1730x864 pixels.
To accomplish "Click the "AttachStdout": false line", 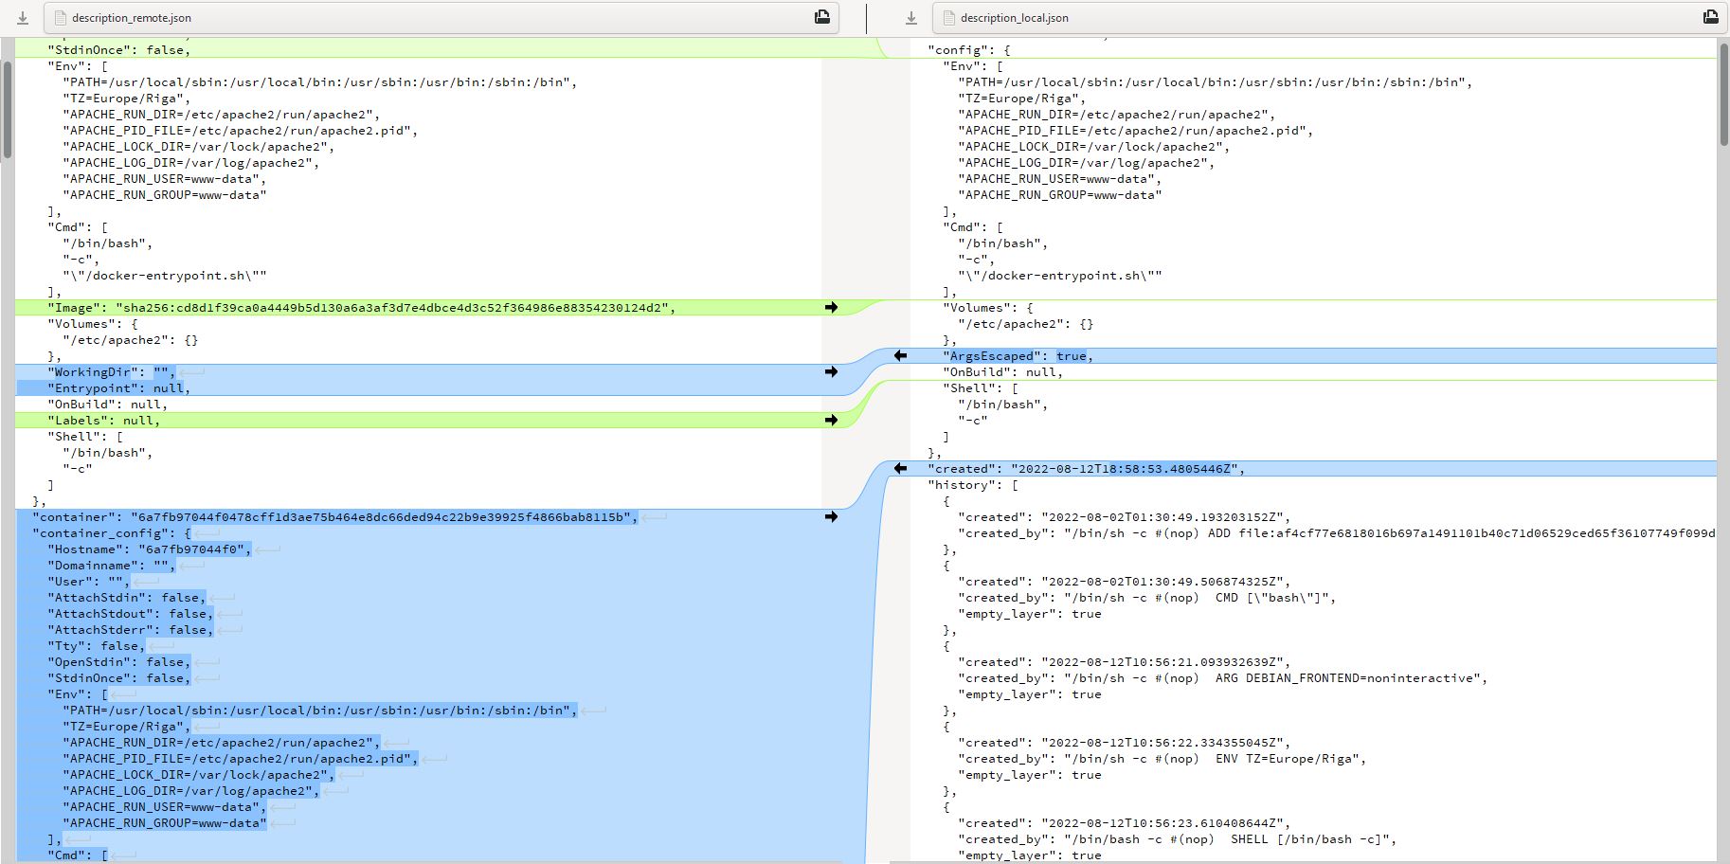I will (130, 614).
